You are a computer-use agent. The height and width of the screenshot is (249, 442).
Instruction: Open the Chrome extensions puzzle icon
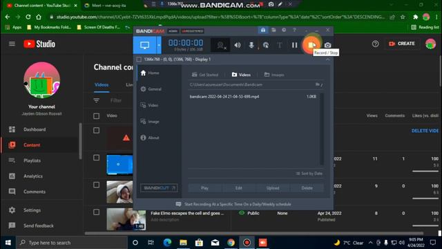coord(415,17)
